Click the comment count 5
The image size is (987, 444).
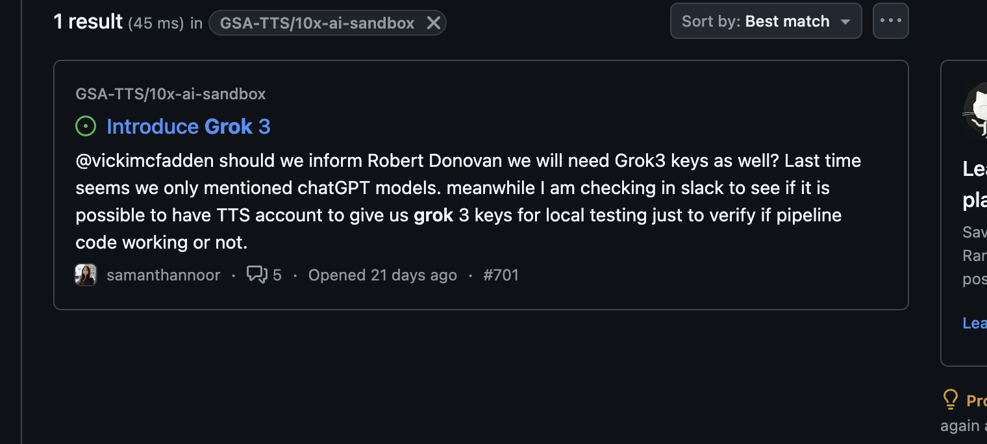pyautogui.click(x=277, y=275)
